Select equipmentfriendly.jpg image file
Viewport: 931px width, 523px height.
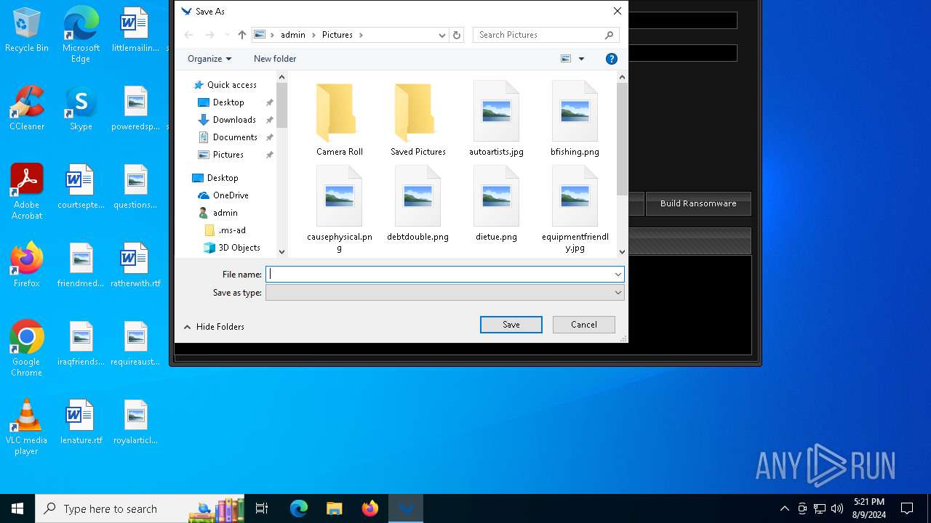[575, 209]
